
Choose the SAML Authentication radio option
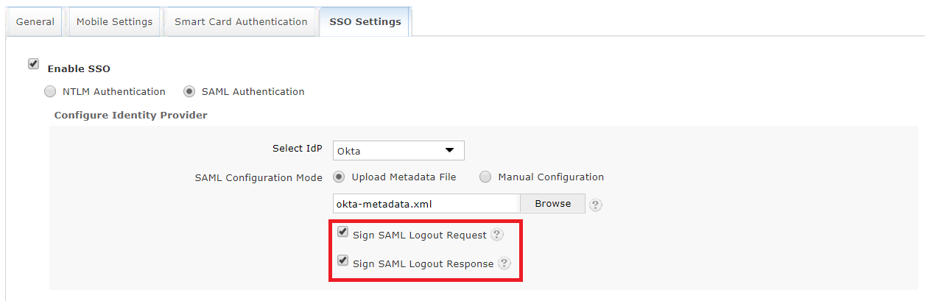[x=189, y=92]
